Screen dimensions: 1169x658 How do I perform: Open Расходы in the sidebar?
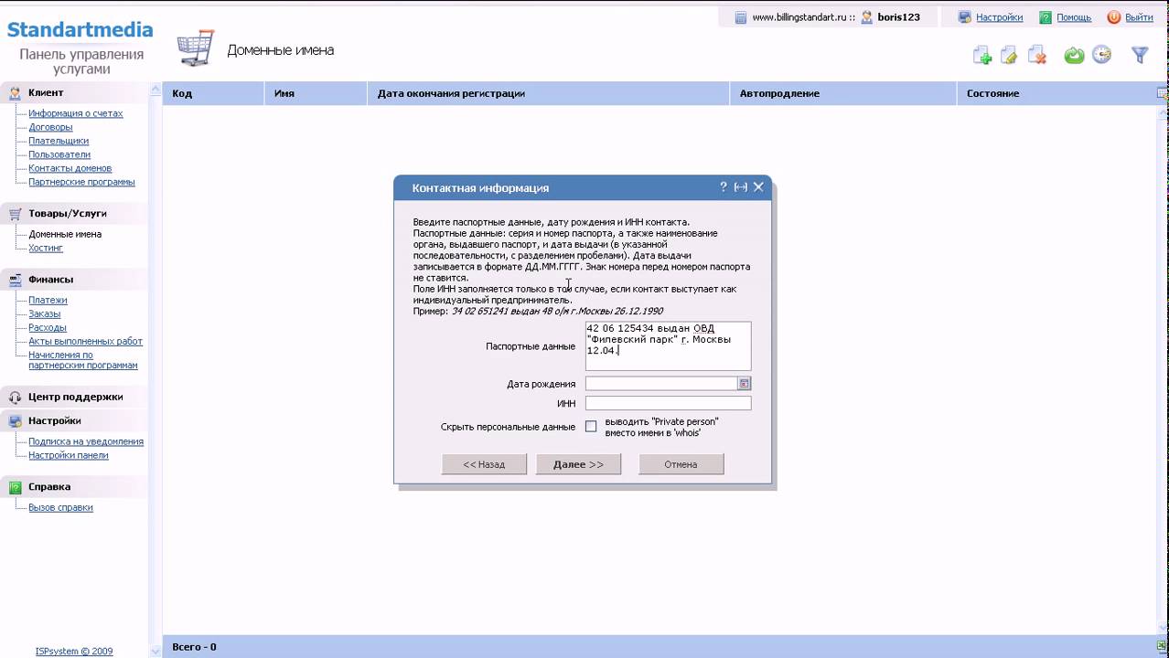pos(47,327)
